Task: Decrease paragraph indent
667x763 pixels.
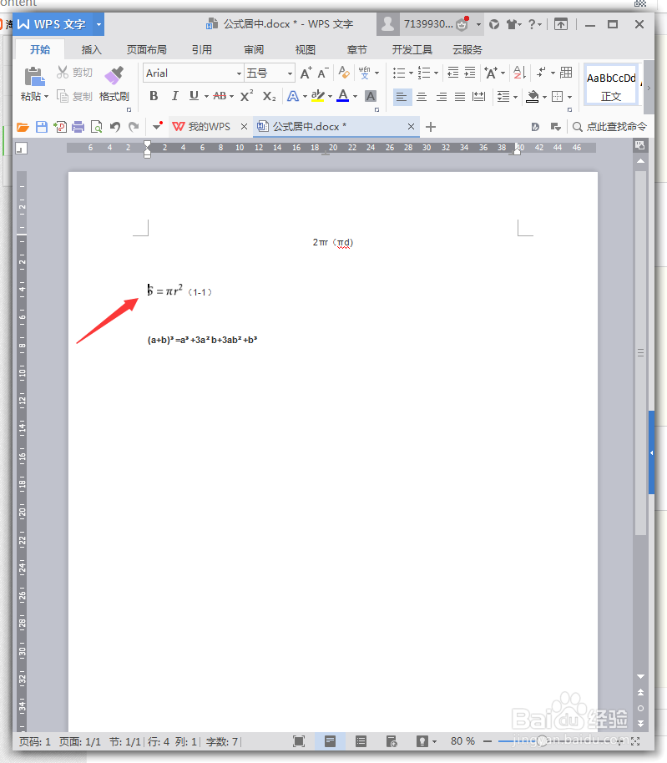Action: click(x=453, y=73)
